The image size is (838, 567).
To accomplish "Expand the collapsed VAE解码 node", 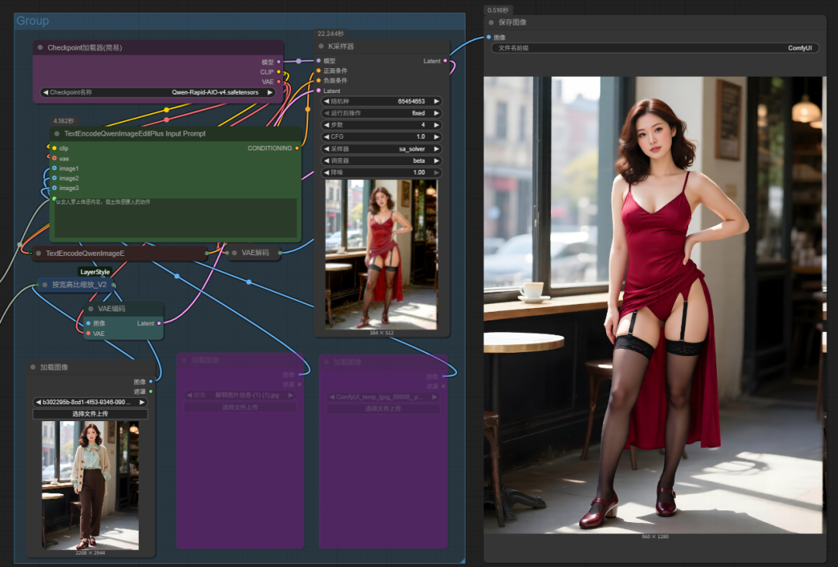I will [234, 252].
